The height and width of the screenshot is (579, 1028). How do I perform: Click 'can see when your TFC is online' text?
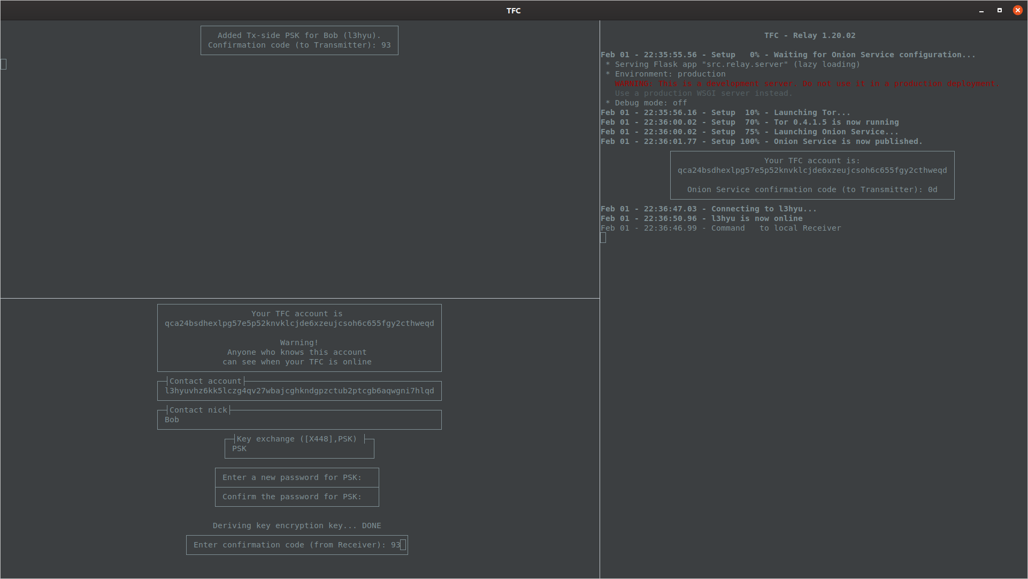(x=297, y=362)
